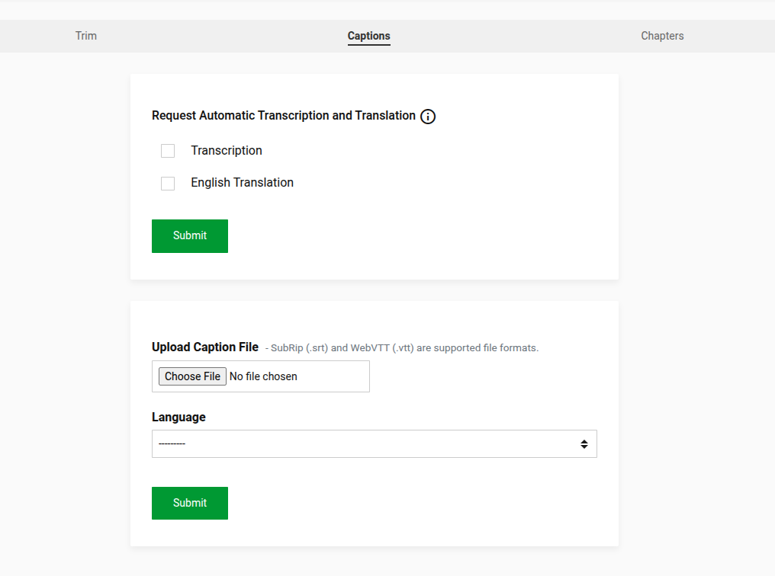Click the Choose File button
775x576 pixels.
pos(192,376)
